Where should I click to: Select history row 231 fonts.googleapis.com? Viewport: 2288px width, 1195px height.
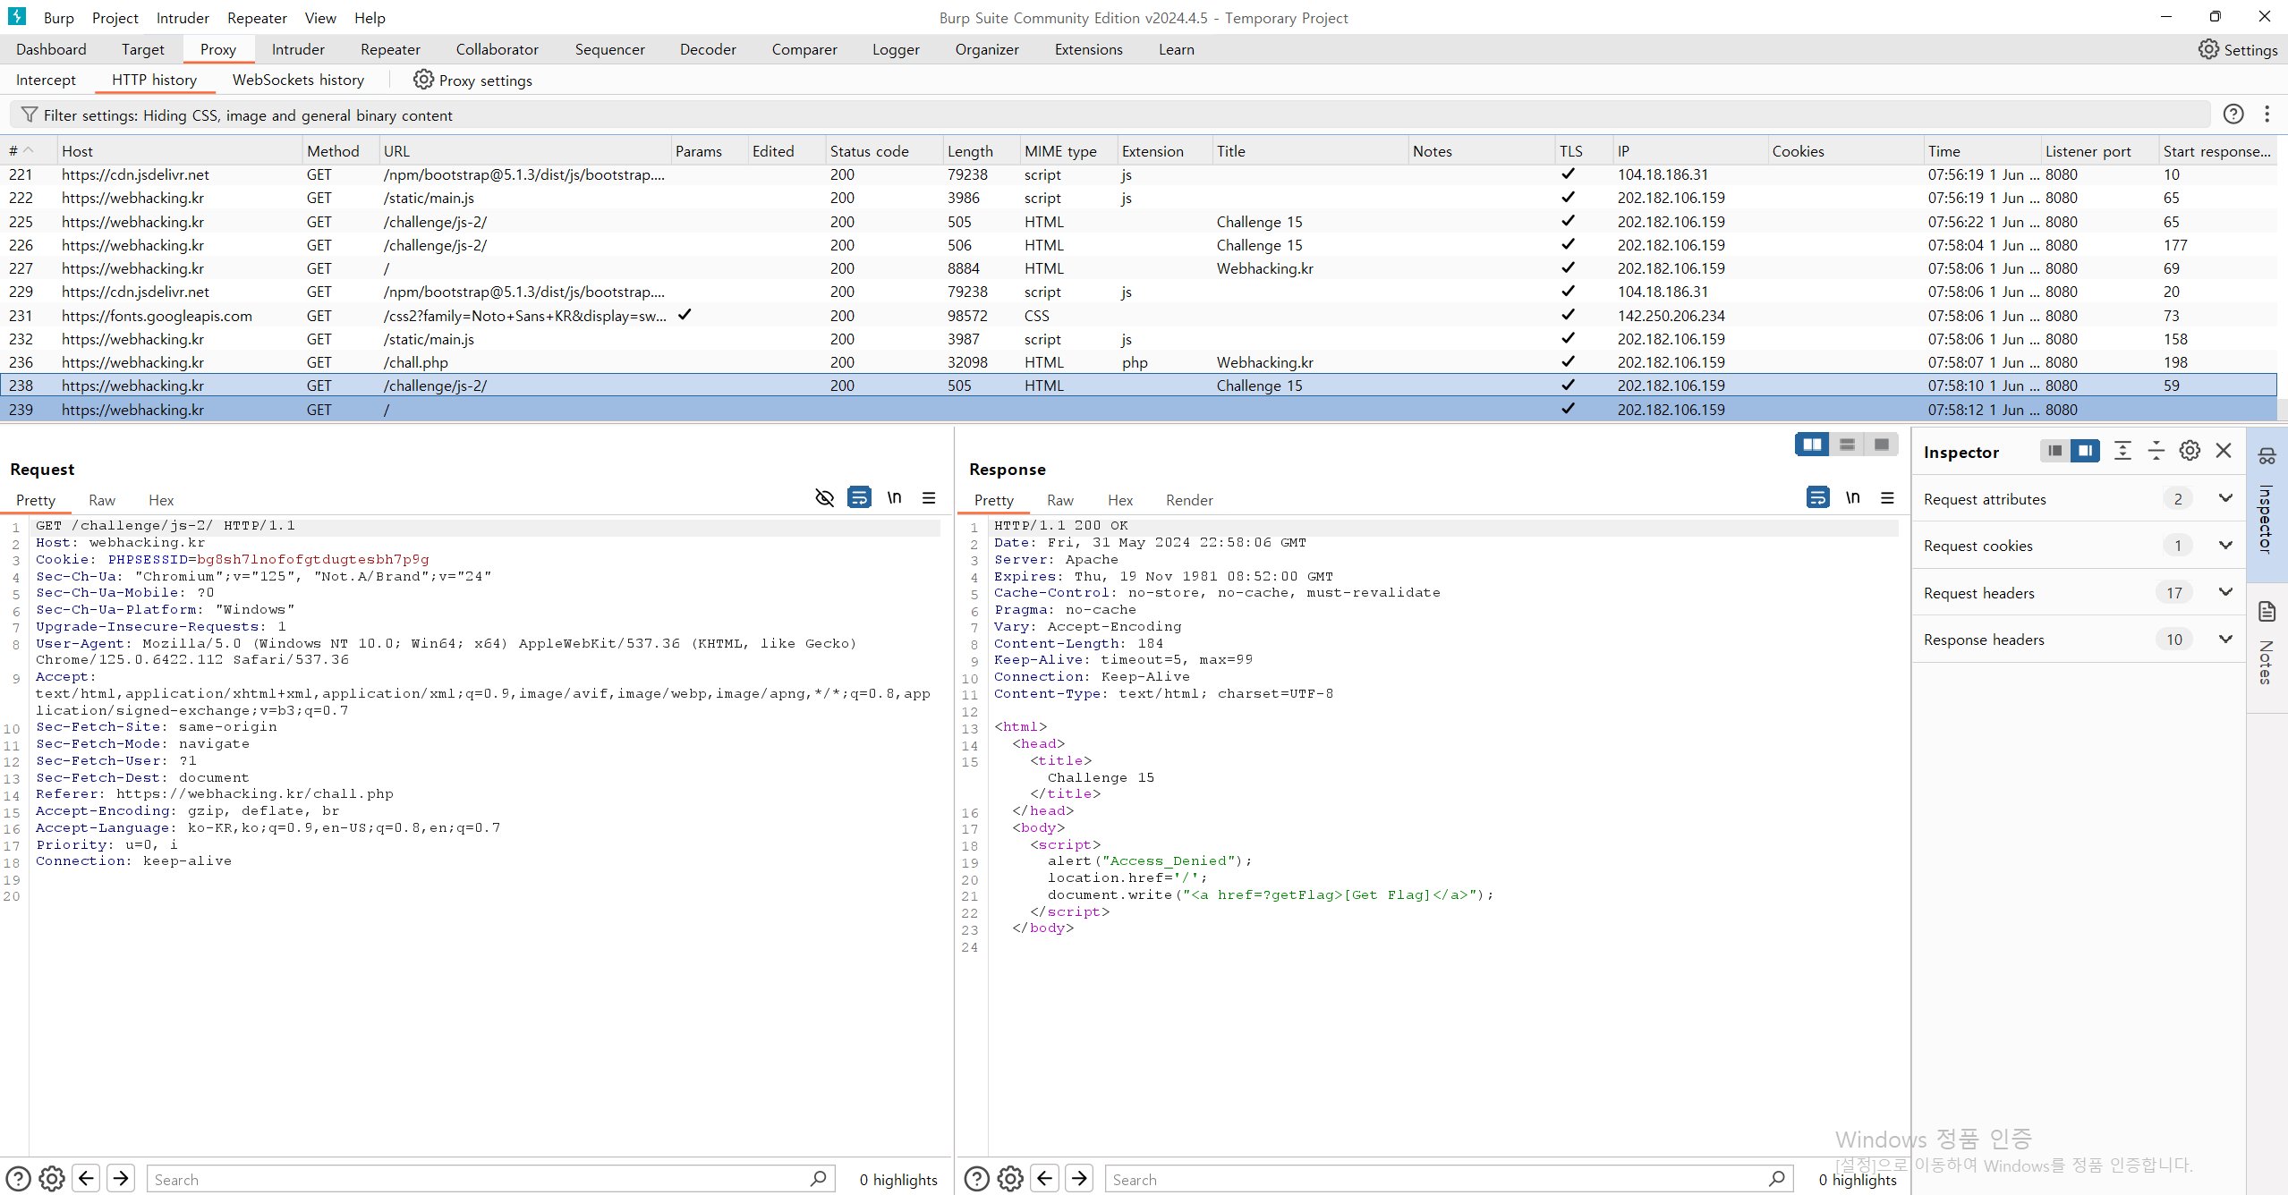click(1138, 316)
